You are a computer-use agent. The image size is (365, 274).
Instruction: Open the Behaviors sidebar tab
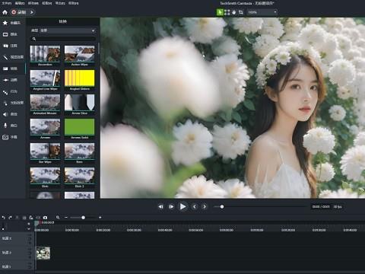[12, 91]
